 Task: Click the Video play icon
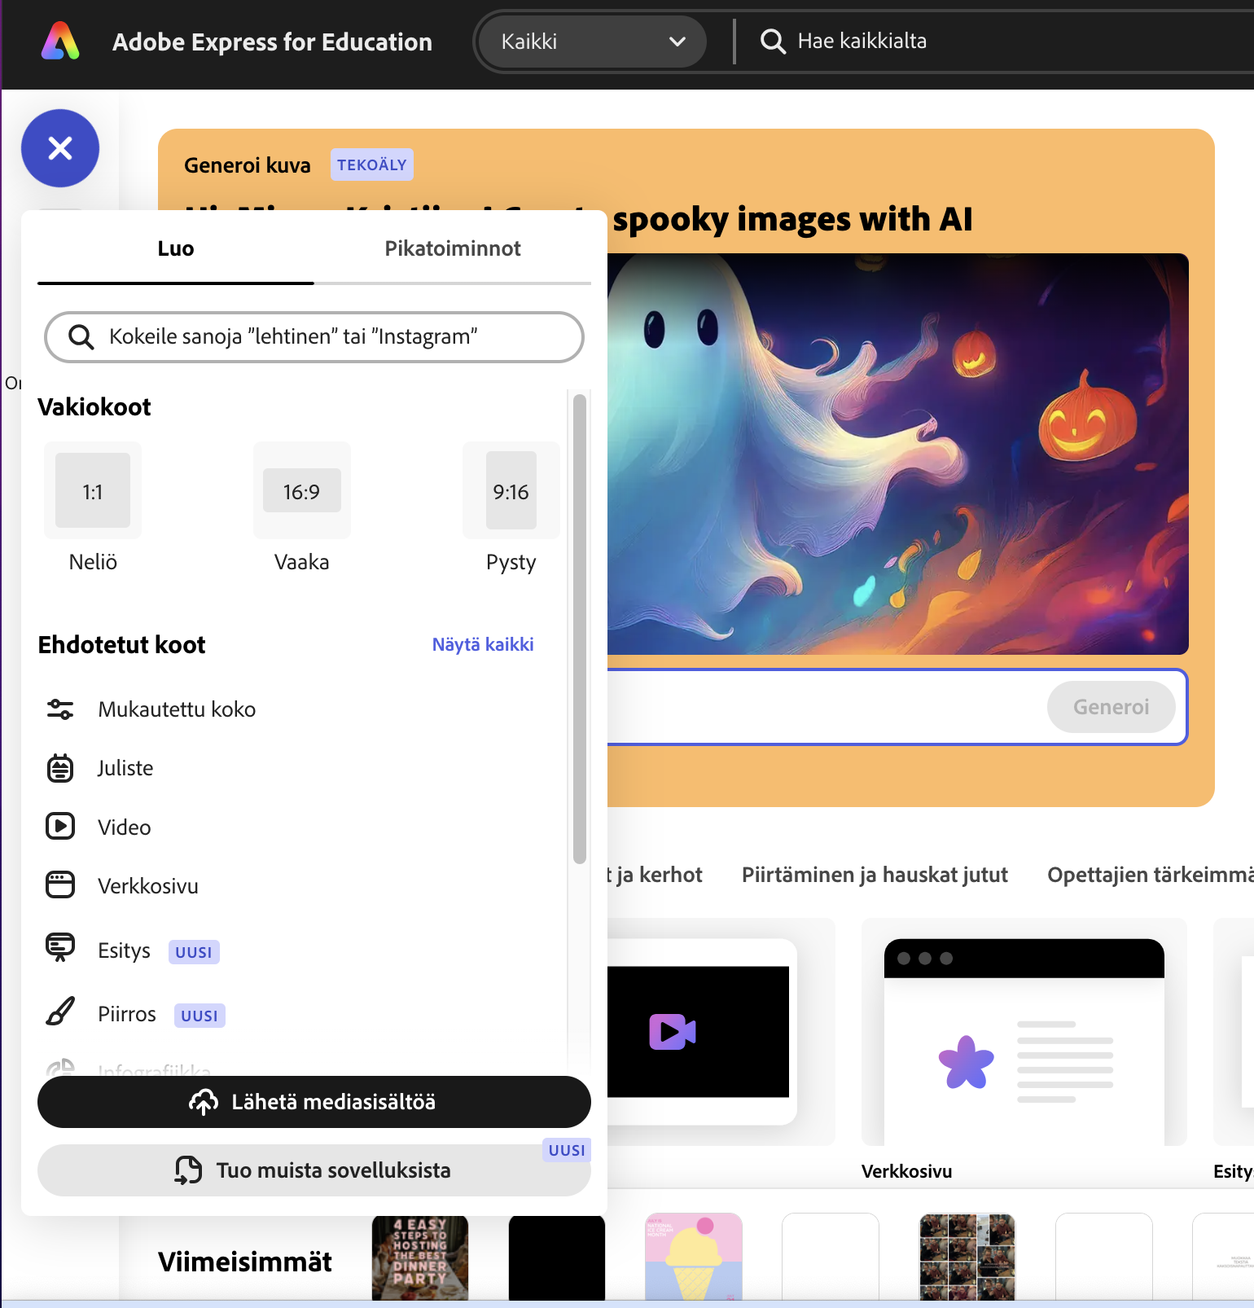click(x=60, y=827)
